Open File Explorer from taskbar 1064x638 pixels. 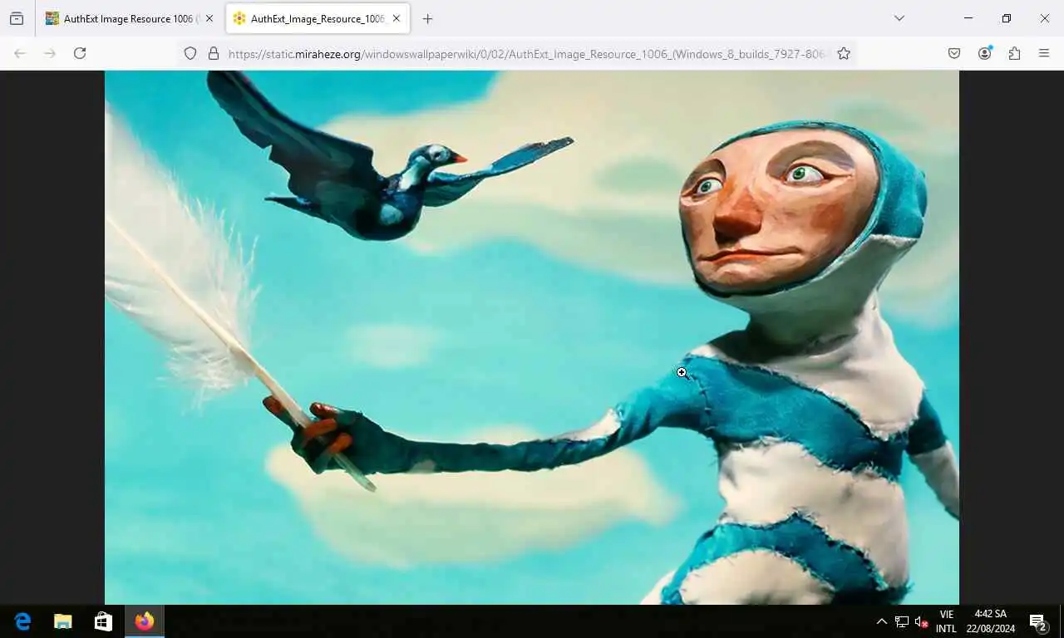click(x=62, y=621)
